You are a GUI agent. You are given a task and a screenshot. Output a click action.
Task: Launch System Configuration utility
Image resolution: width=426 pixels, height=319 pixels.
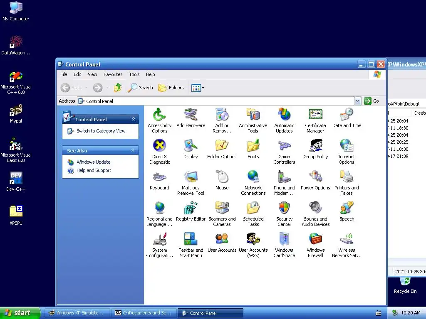tap(159, 245)
